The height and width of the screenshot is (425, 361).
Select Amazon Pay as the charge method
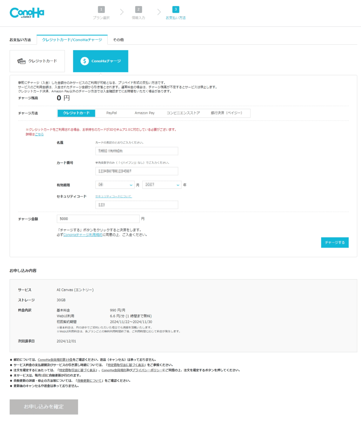[x=145, y=113]
